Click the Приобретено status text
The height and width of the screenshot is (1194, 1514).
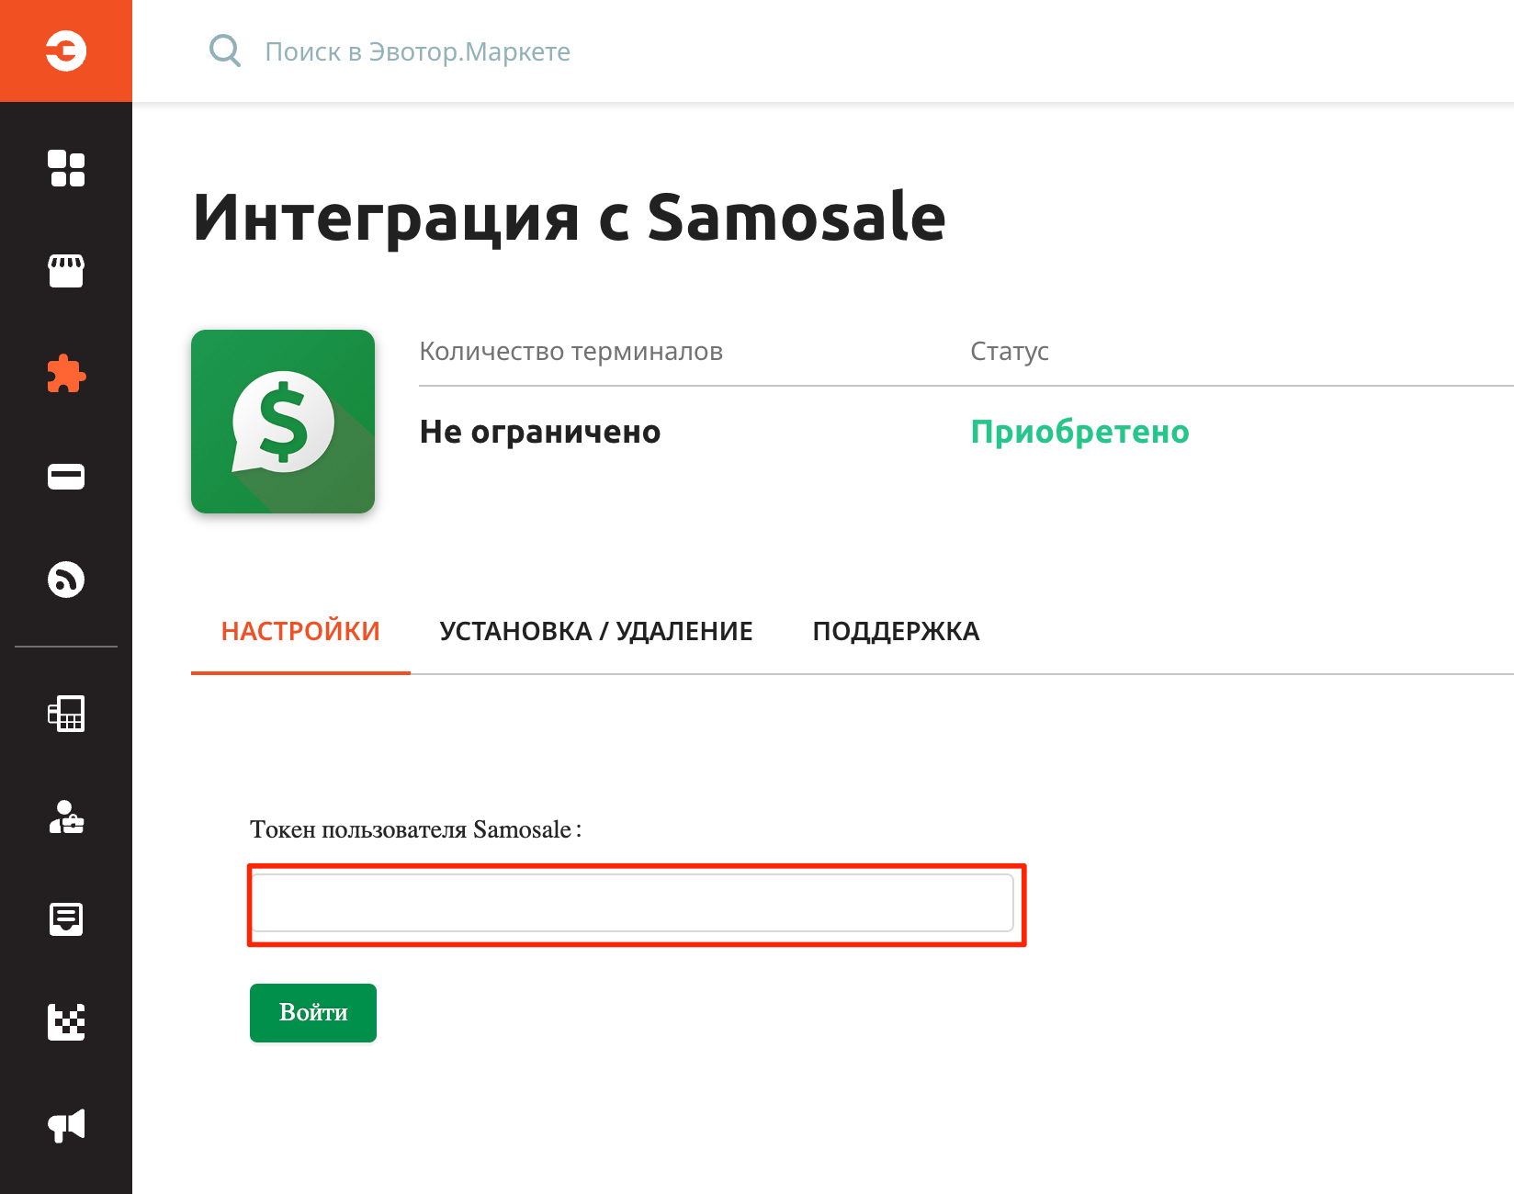[x=1079, y=432]
